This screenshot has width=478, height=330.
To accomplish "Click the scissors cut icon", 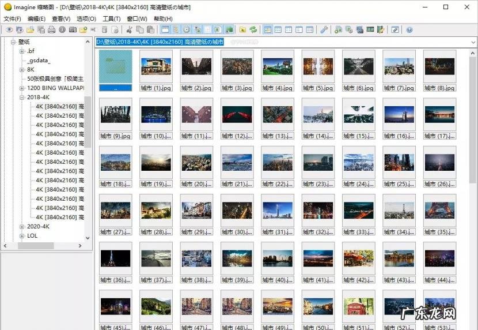I will [129, 29].
